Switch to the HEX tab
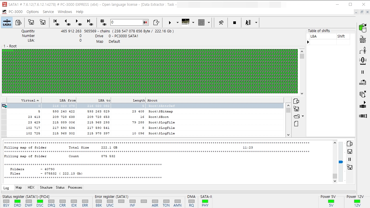 (31, 187)
